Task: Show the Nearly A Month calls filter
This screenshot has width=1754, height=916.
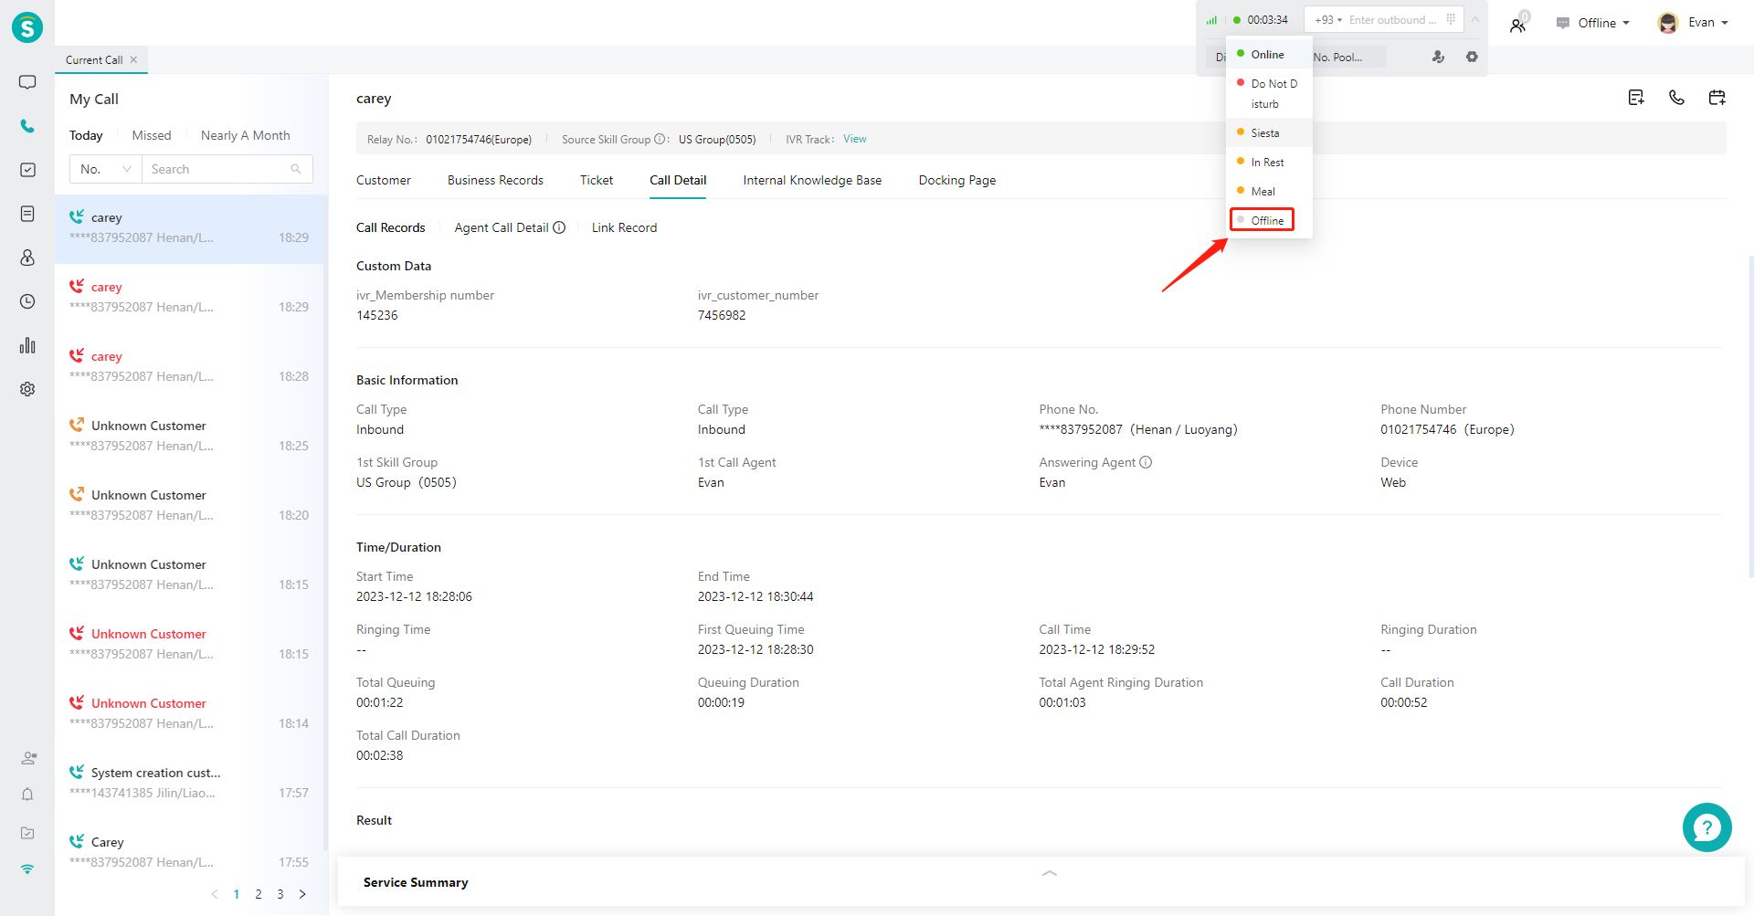Action: point(246,135)
